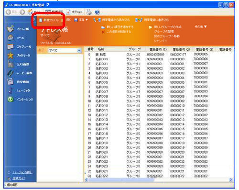Click 新しいグループの作成 create group link
This screenshot has height=190, width=239.
(165, 27)
